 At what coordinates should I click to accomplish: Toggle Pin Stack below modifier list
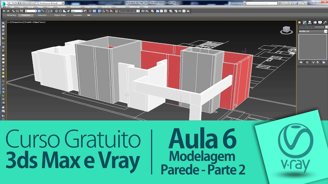click(x=301, y=62)
